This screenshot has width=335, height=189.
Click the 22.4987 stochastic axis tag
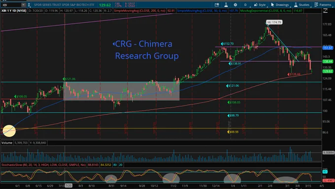(x=329, y=181)
